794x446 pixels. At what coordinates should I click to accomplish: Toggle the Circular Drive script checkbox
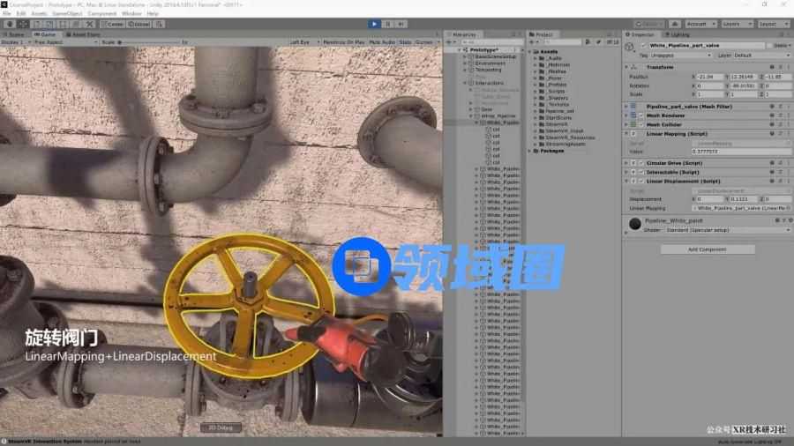641,162
